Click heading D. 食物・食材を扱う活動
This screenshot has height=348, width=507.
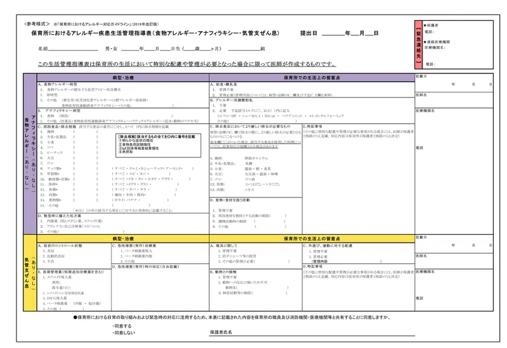coord(229,200)
